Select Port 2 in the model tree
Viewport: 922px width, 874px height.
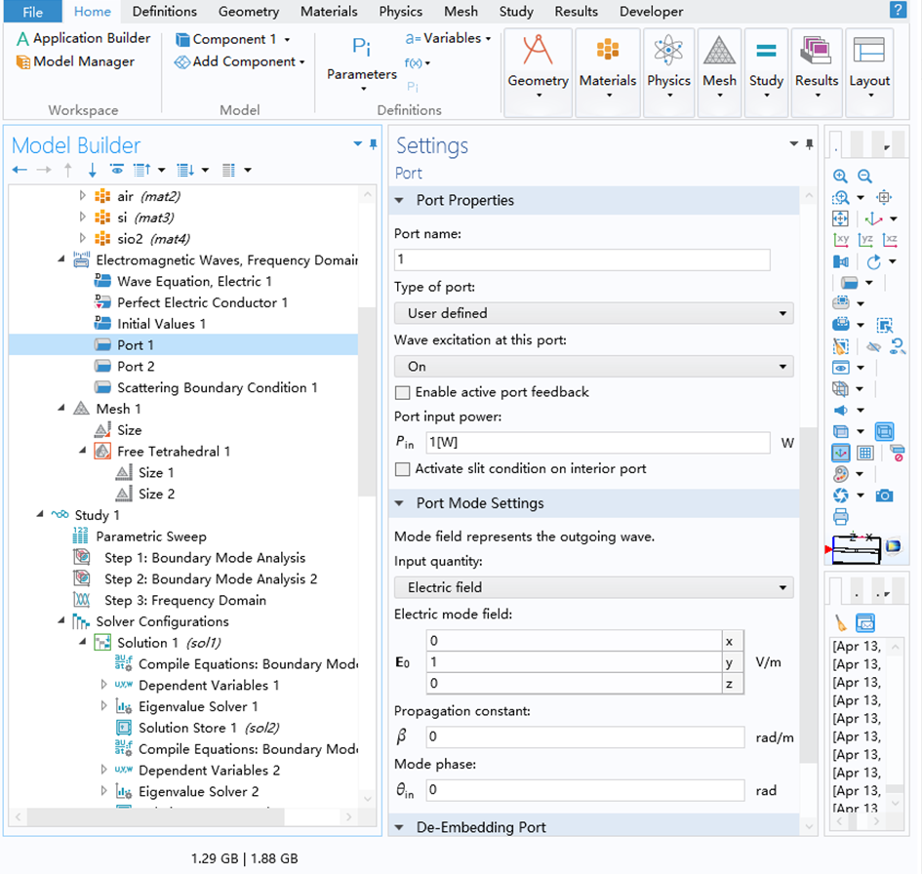136,367
